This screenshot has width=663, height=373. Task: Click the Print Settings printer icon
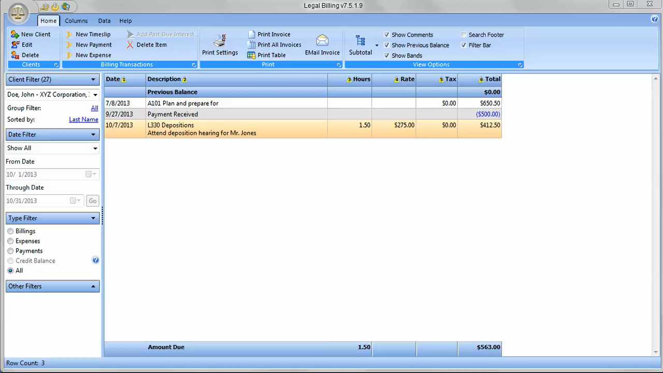coord(220,41)
